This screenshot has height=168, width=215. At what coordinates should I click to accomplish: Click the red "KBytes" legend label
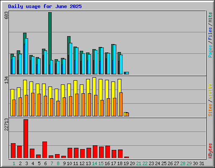point(210,151)
